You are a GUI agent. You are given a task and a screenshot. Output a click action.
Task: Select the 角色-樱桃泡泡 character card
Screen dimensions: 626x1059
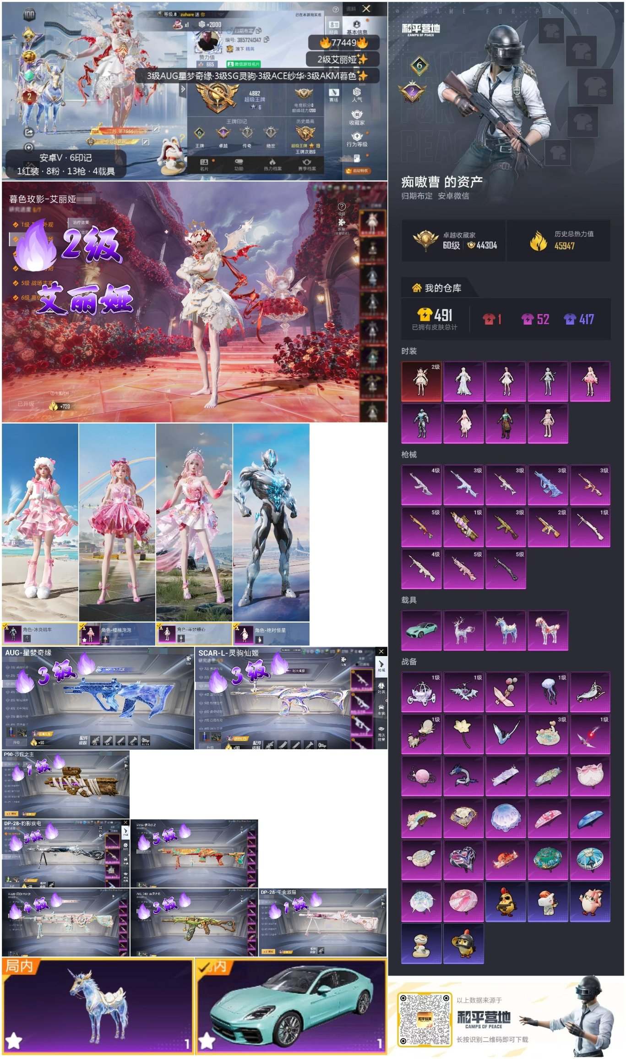(x=117, y=634)
